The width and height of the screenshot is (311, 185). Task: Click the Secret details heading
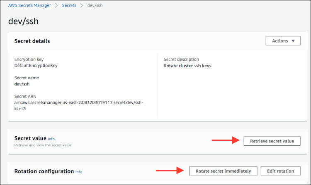[32, 41]
